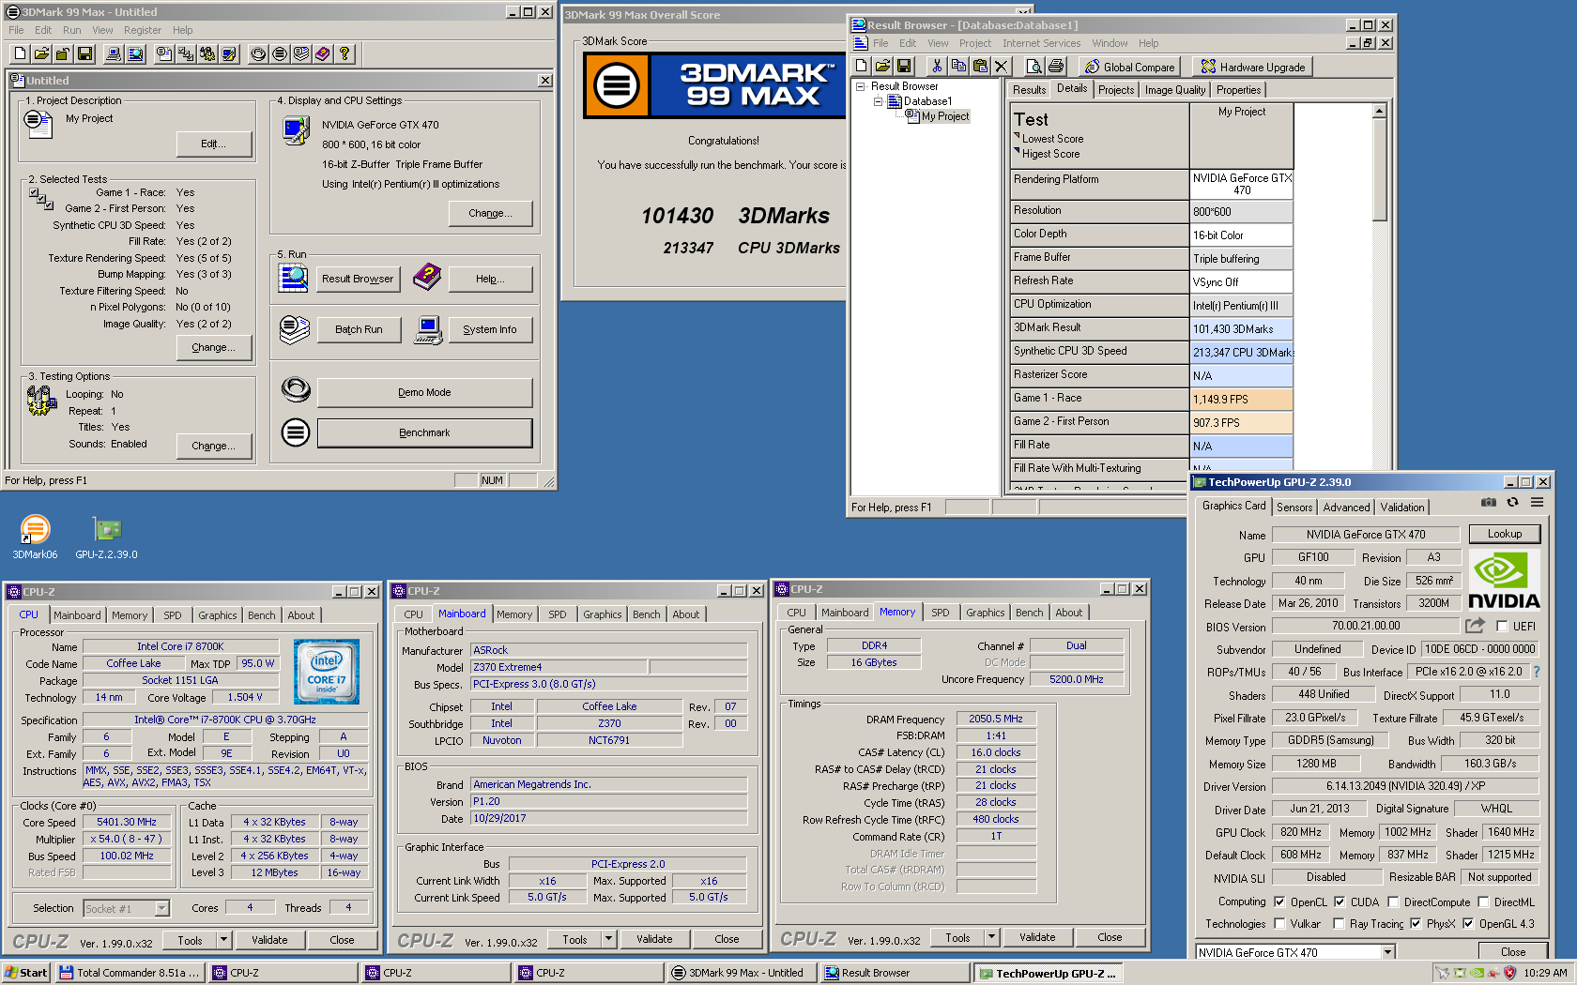Viewport: 1577px width, 985px height.
Task: Click Validate button in Memory CPU-Z window
Action: coord(1037,937)
